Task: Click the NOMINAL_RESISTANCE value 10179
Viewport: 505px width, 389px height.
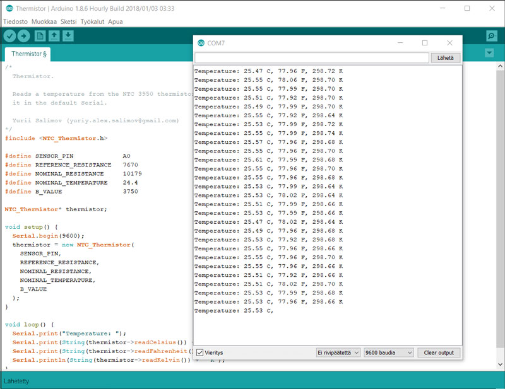Action: [132, 174]
